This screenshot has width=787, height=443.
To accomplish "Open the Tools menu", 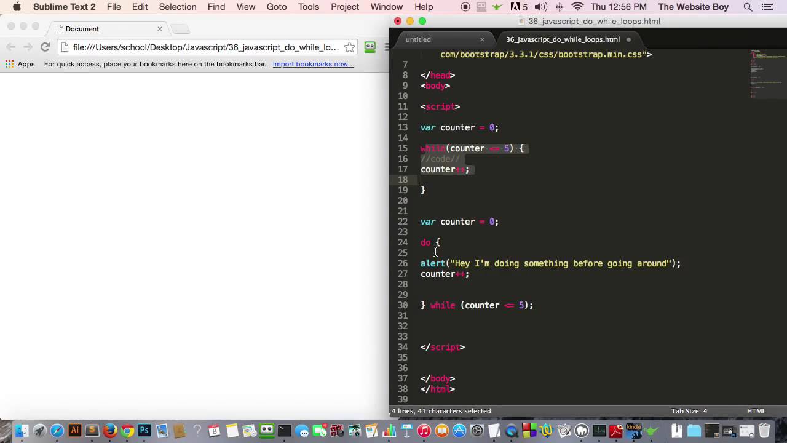I will click(x=309, y=7).
